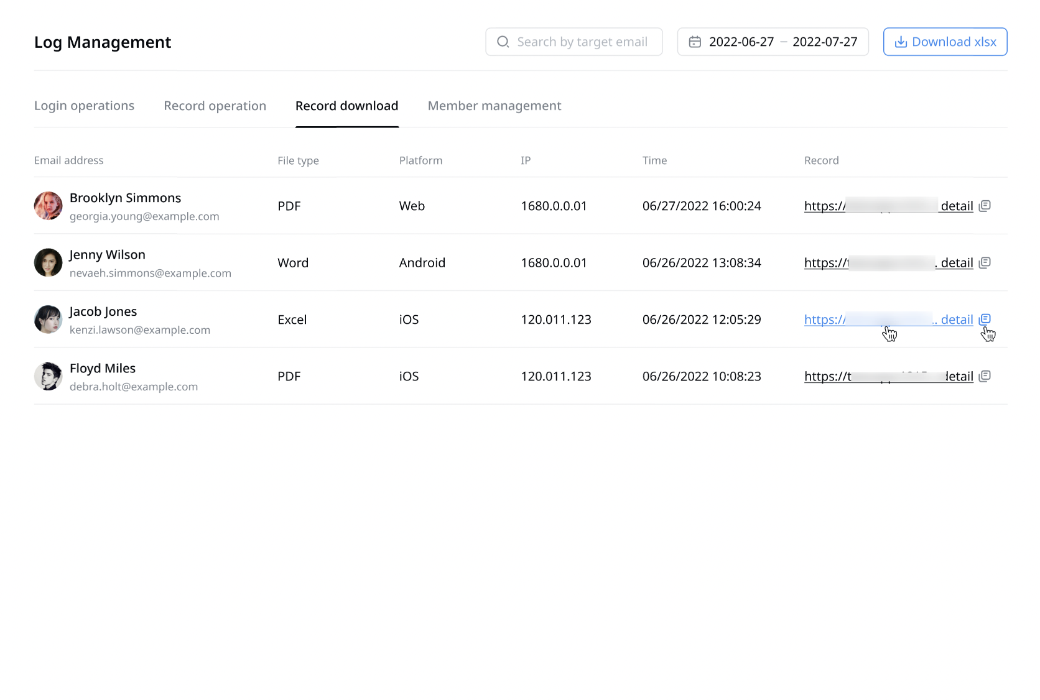Image resolution: width=1040 pixels, height=700 pixels.
Task: Copy Jenny Wilson record link
Action: coord(985,262)
